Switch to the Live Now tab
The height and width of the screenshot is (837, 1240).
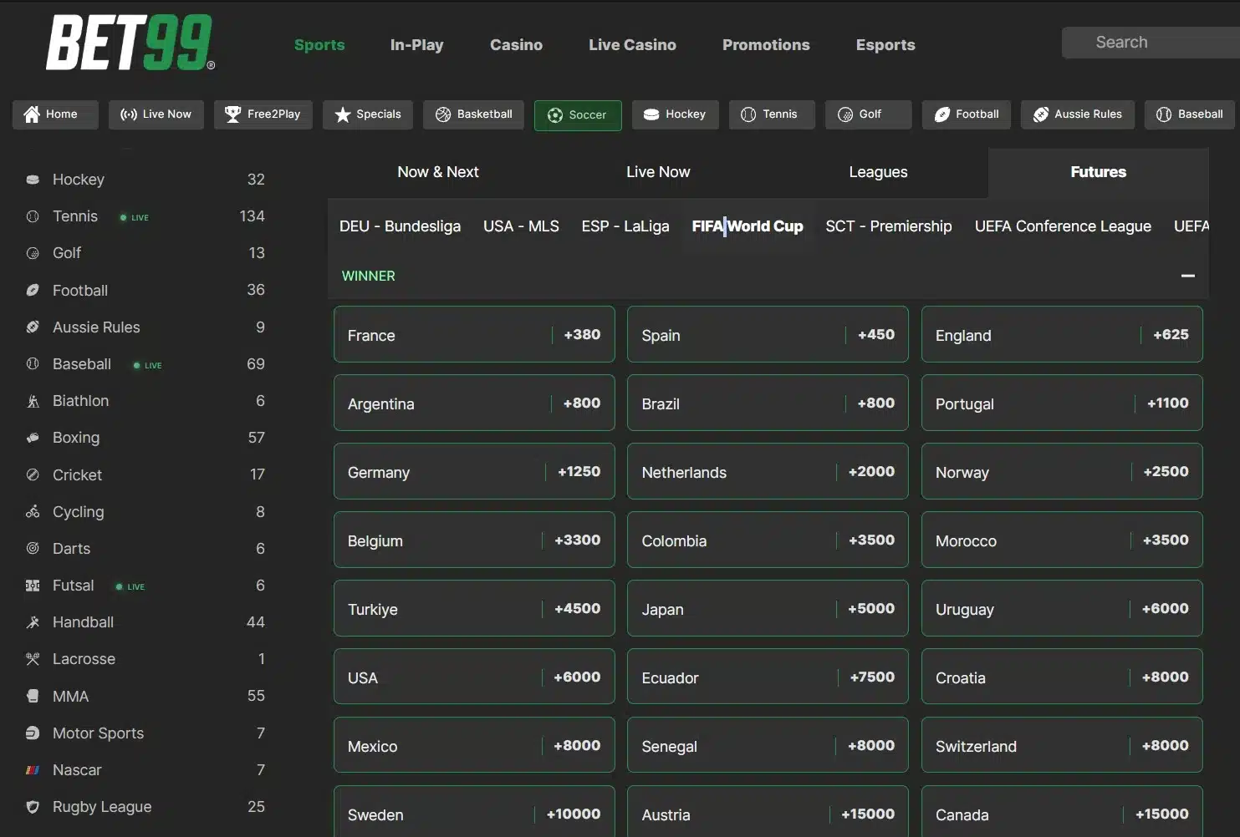658,172
